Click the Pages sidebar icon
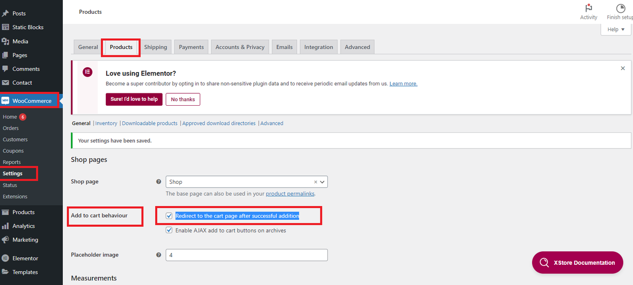This screenshot has height=285, width=633. (x=5, y=55)
